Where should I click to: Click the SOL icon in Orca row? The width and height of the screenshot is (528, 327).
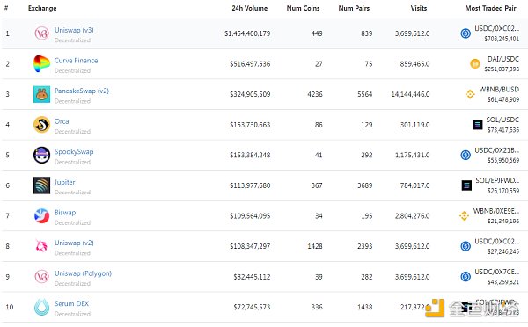[x=478, y=125]
